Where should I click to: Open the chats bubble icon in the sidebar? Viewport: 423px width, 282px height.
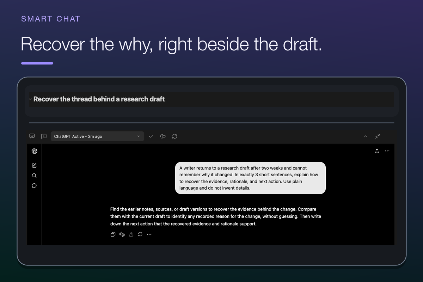[34, 185]
